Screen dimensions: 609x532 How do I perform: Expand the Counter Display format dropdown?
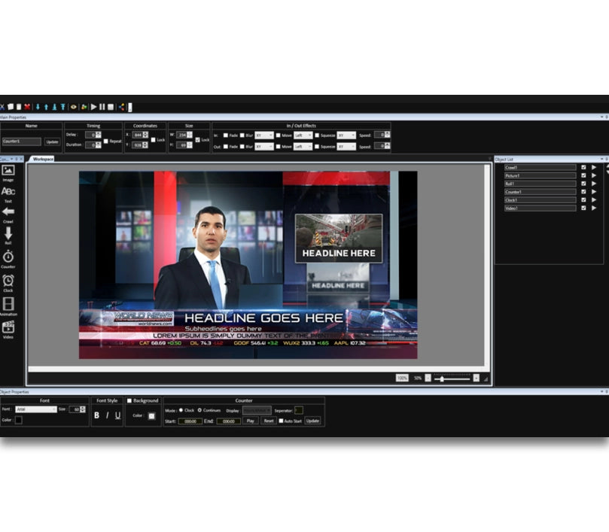[257, 410]
